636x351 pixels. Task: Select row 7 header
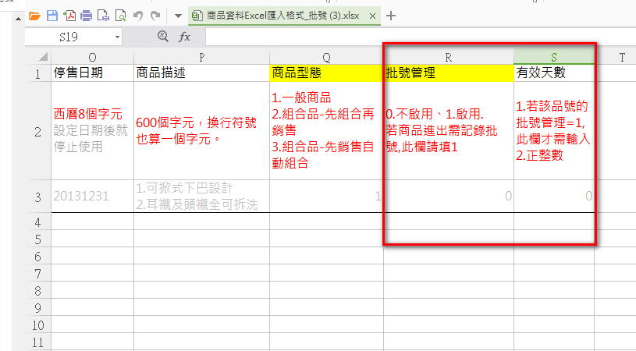pos(38,274)
